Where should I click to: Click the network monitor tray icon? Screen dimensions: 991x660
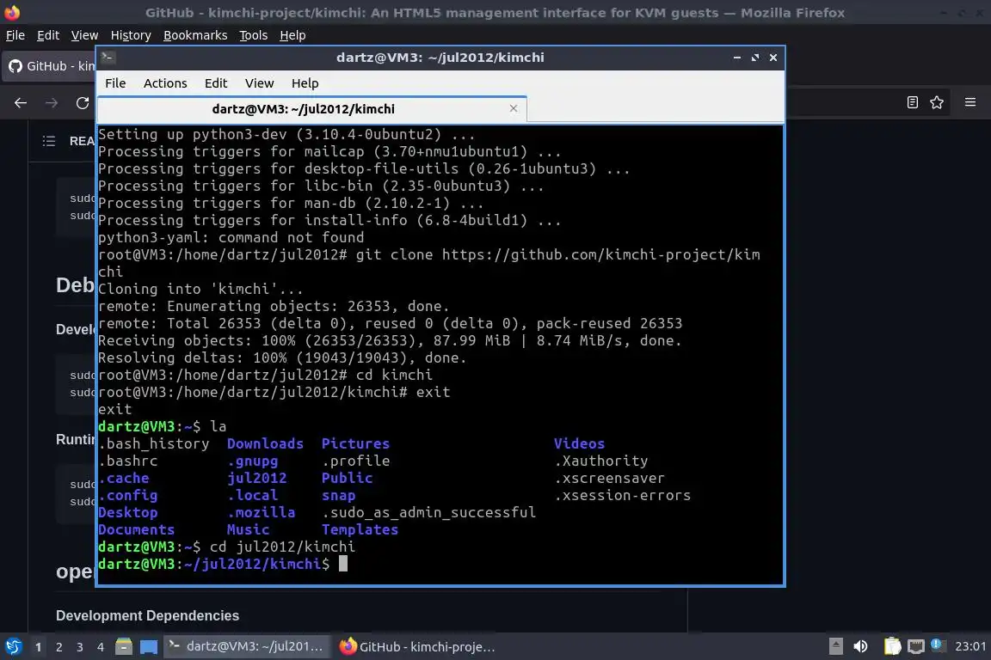[916, 646]
